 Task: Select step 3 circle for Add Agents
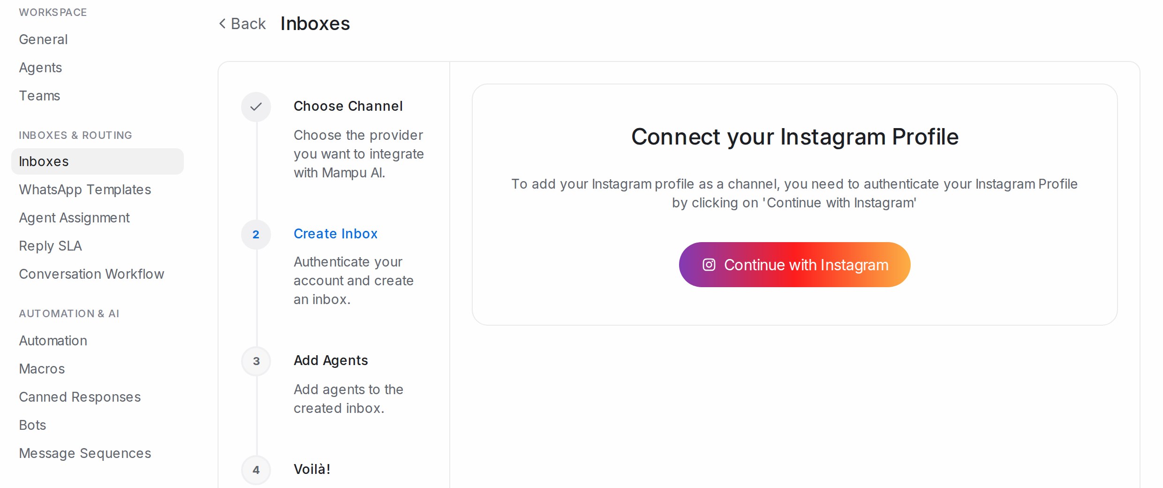(x=256, y=361)
